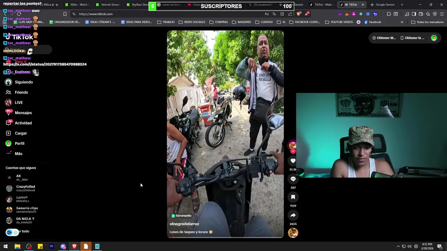Share the video with the arrow icon (2655)

tap(293, 215)
